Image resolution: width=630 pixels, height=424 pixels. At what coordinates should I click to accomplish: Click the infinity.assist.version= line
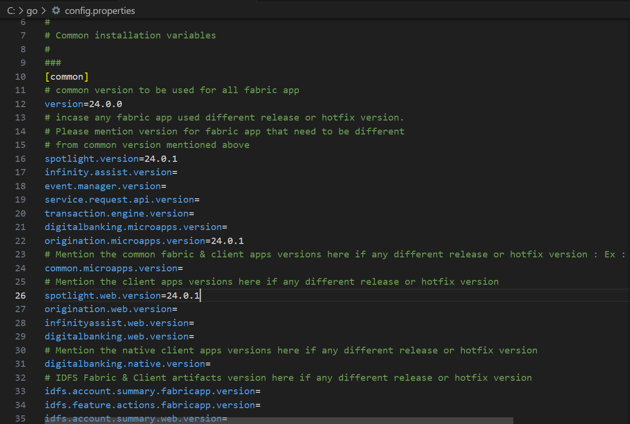(x=111, y=172)
